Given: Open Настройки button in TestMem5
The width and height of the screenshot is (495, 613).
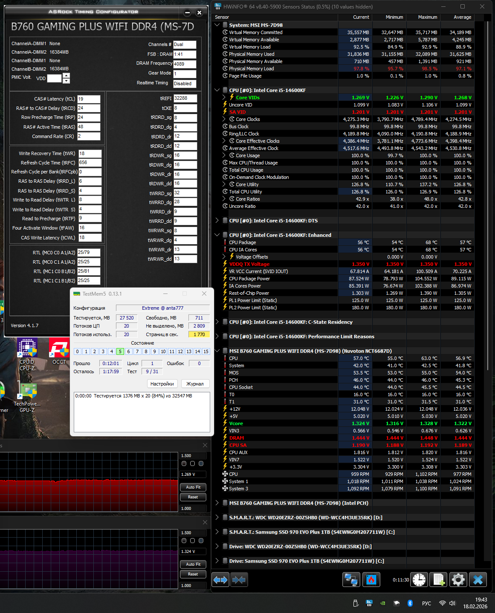Looking at the screenshot, I should point(162,384).
